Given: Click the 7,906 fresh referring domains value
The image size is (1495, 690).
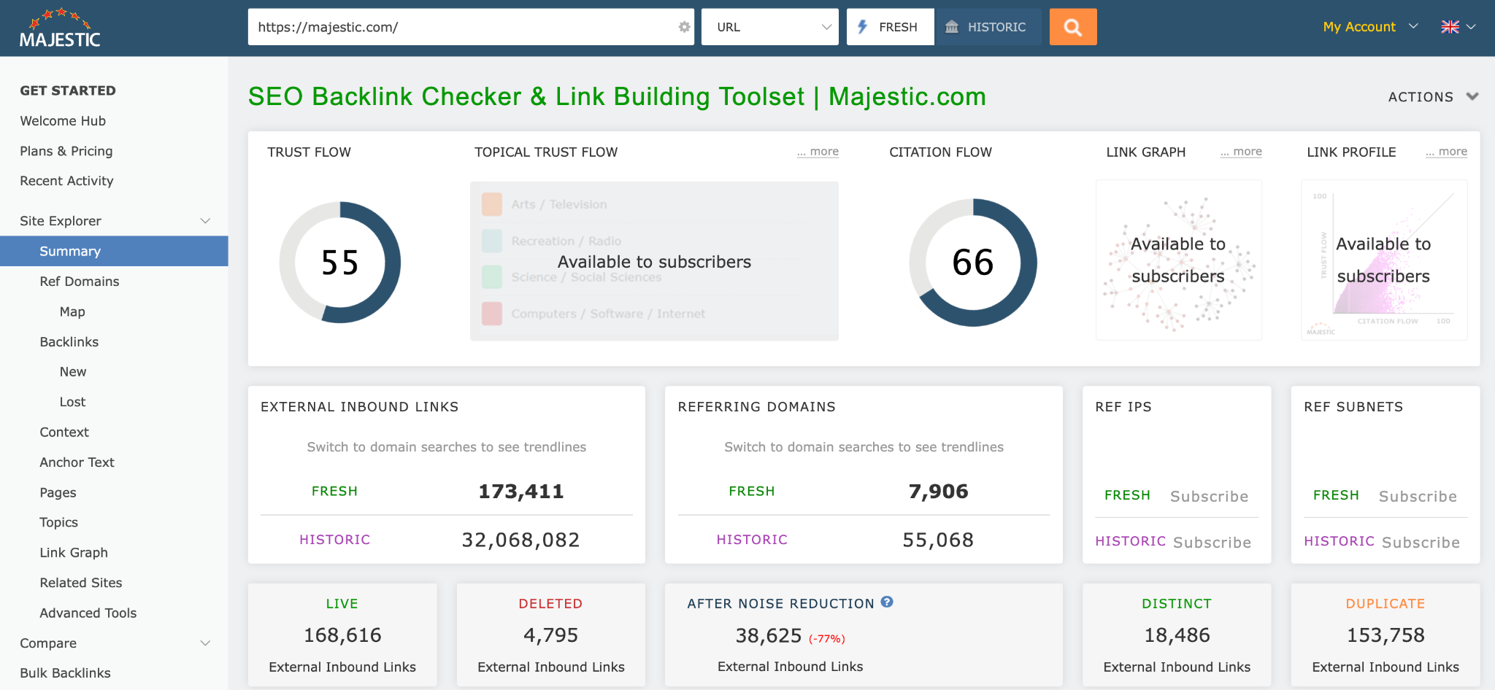Looking at the screenshot, I should 938,492.
